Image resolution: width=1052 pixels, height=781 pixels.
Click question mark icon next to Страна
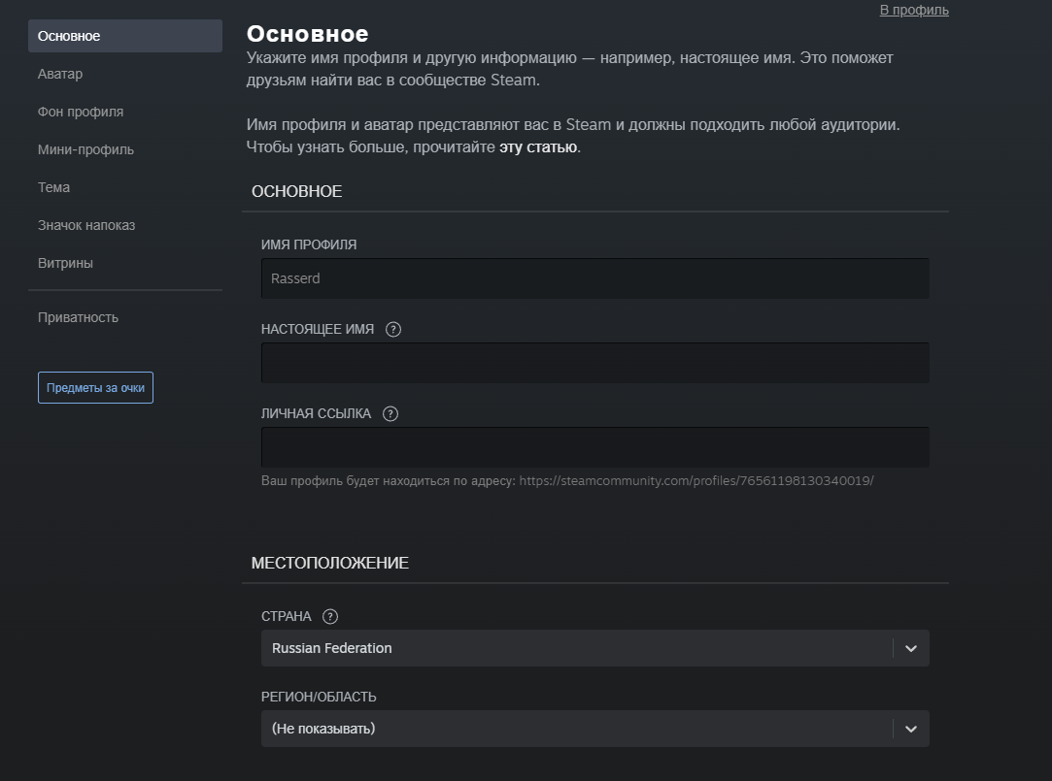point(330,616)
